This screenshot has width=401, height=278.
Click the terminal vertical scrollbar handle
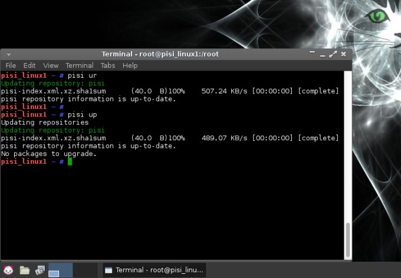coord(348,240)
